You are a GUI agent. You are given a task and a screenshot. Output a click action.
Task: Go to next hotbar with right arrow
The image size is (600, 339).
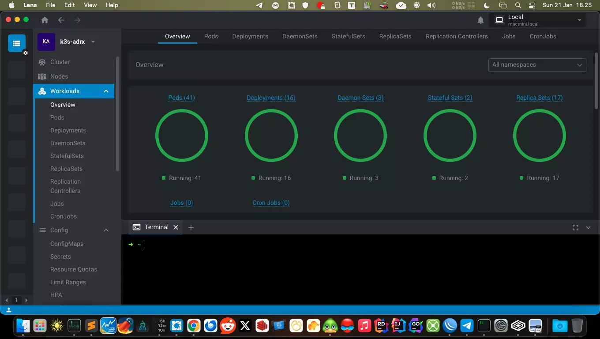click(x=26, y=300)
